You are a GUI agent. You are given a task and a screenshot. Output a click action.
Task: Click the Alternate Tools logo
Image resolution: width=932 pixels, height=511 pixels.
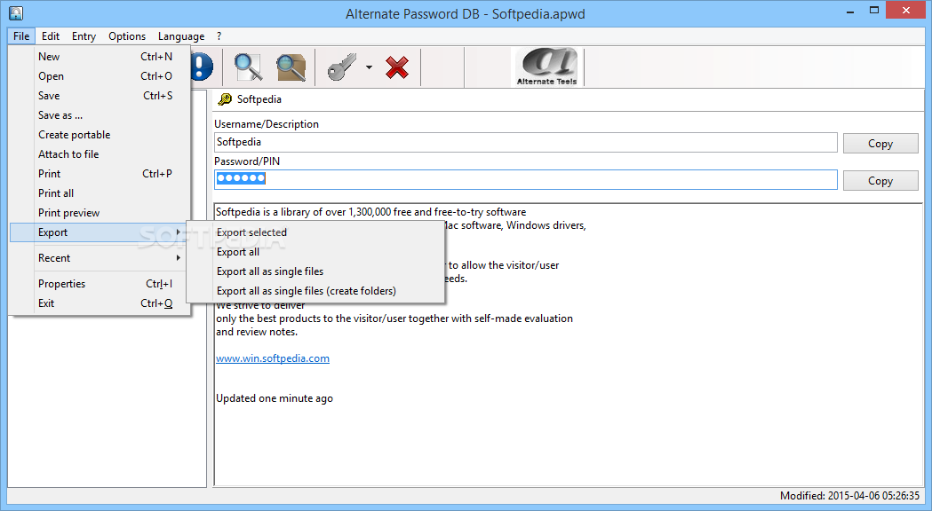click(x=546, y=67)
